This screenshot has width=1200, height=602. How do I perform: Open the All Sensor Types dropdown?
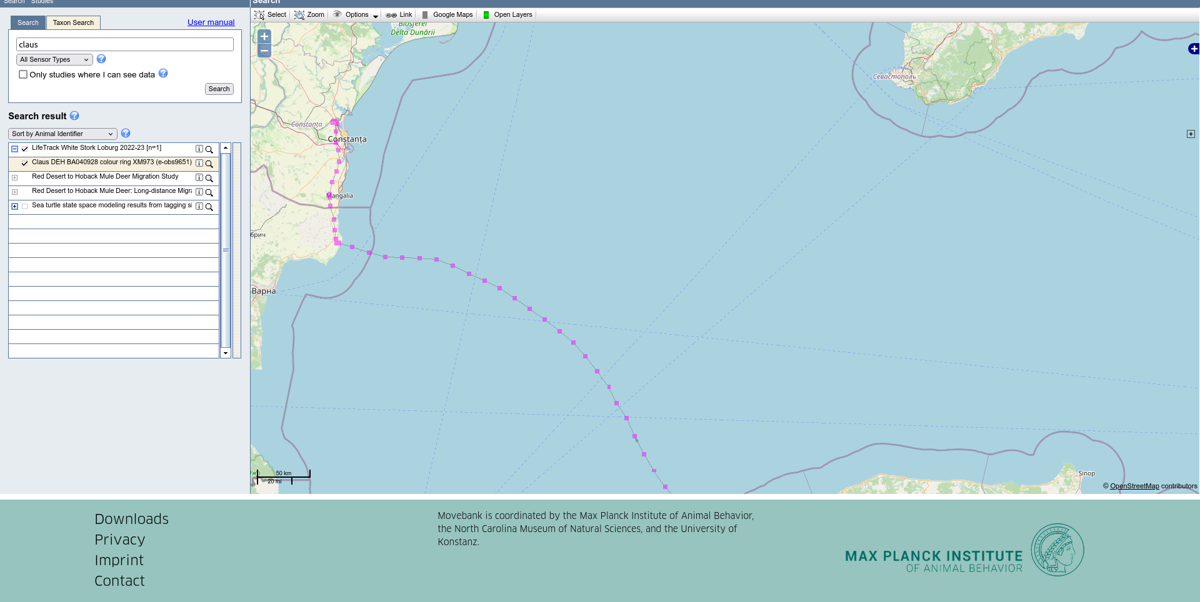(54, 60)
